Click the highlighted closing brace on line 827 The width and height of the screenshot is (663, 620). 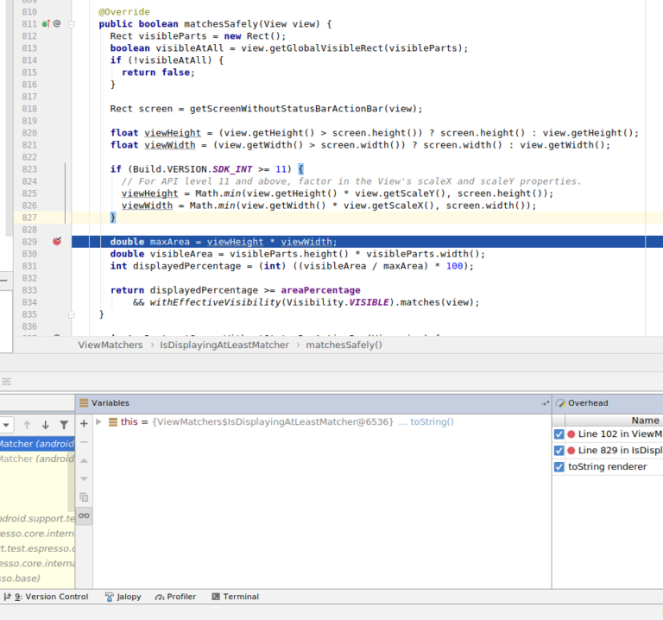[112, 218]
